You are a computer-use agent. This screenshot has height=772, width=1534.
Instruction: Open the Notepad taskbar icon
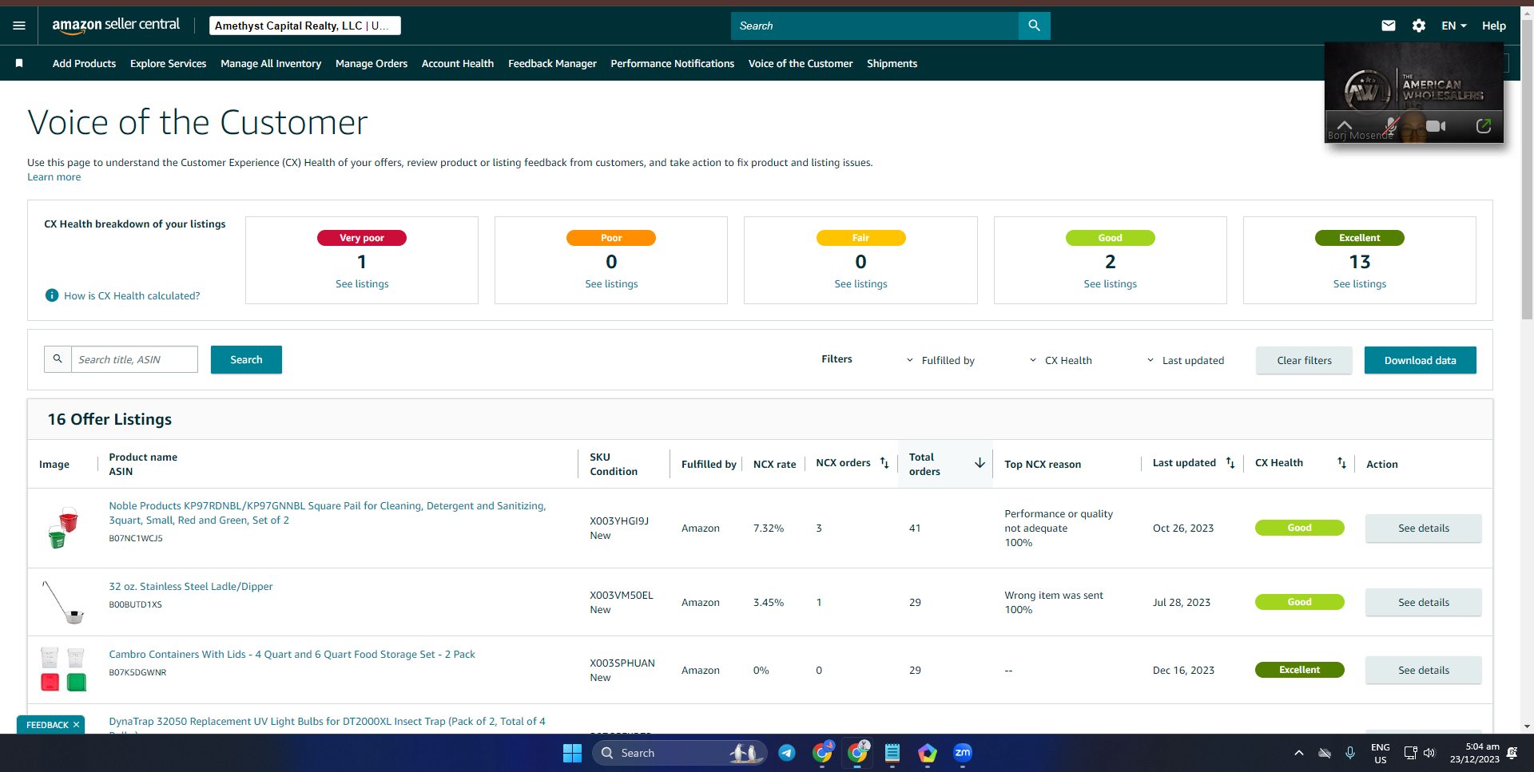click(892, 753)
